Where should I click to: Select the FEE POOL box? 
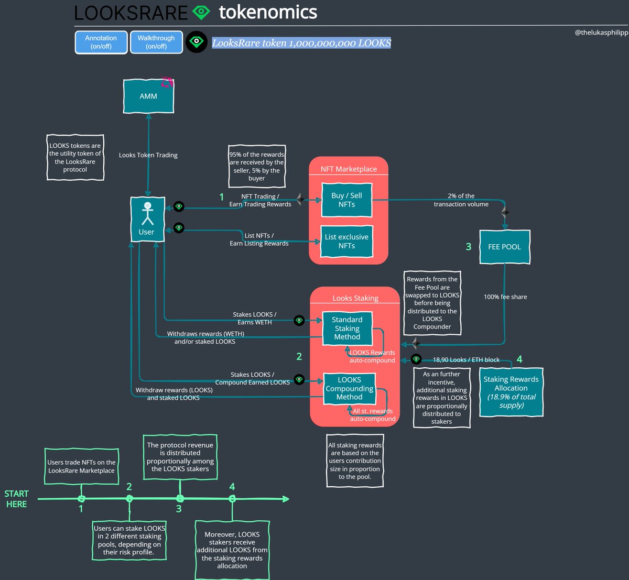click(505, 247)
